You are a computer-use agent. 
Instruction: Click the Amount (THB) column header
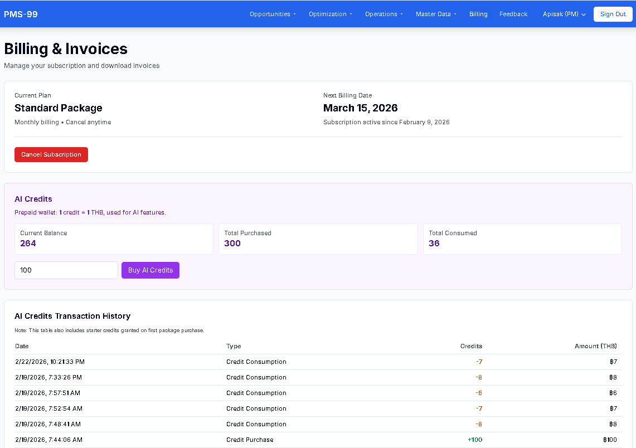[x=595, y=346]
